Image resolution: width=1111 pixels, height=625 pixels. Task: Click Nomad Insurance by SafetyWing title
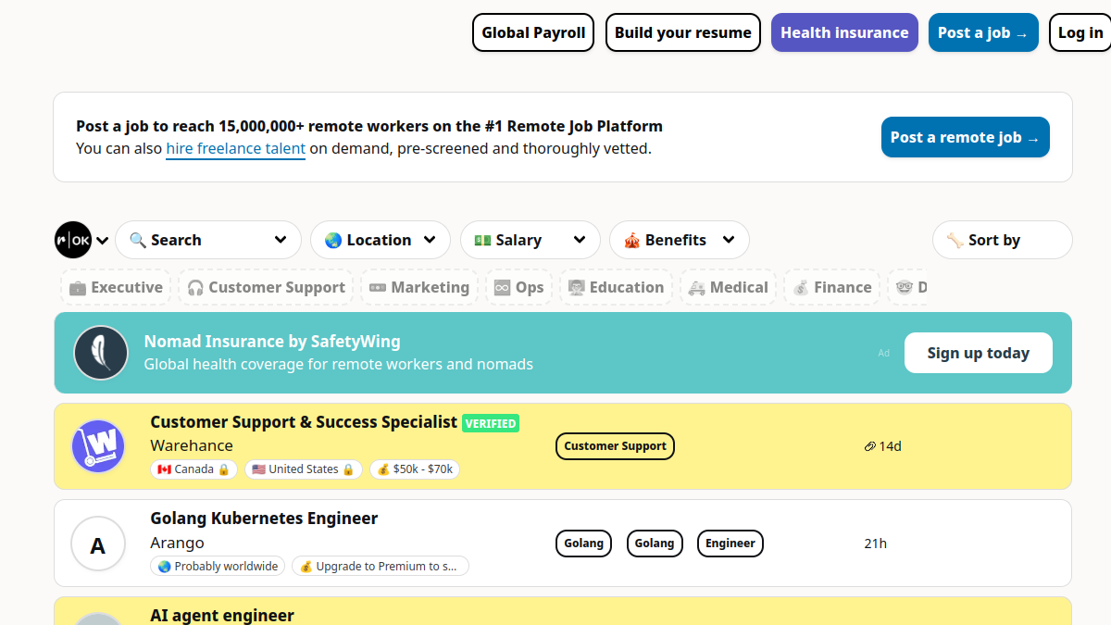(272, 342)
